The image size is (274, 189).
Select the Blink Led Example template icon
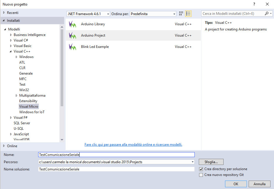pyautogui.click(x=73, y=47)
